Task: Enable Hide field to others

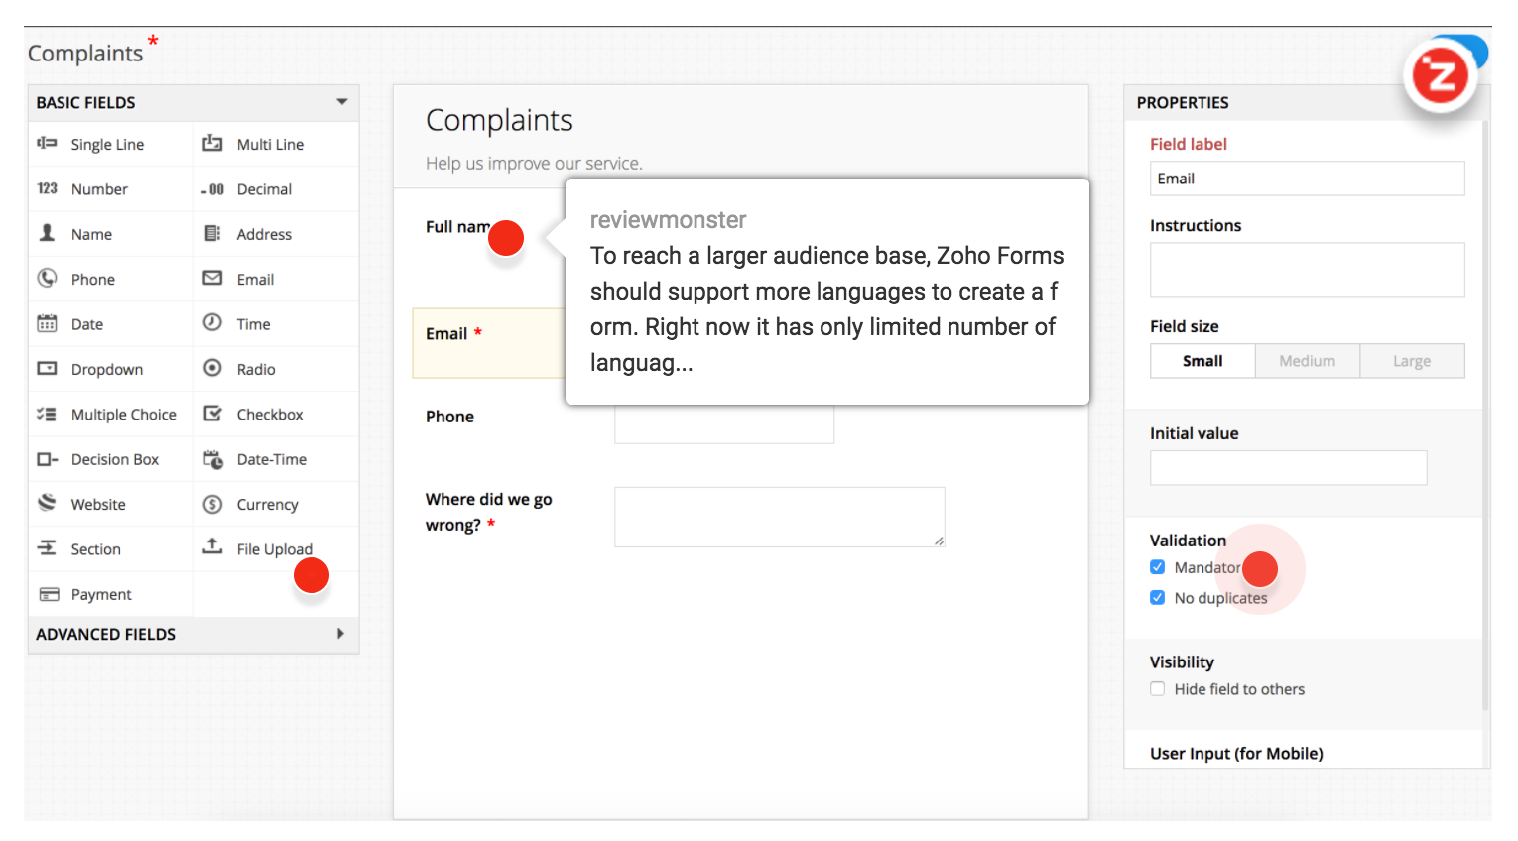Action: [1157, 688]
